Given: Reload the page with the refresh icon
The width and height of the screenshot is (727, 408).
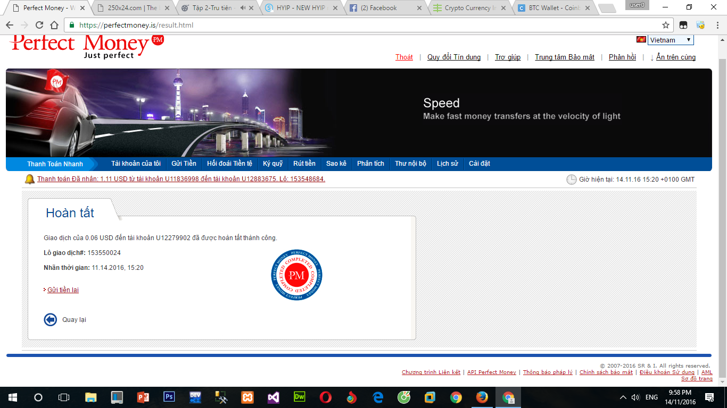Looking at the screenshot, I should tap(39, 25).
